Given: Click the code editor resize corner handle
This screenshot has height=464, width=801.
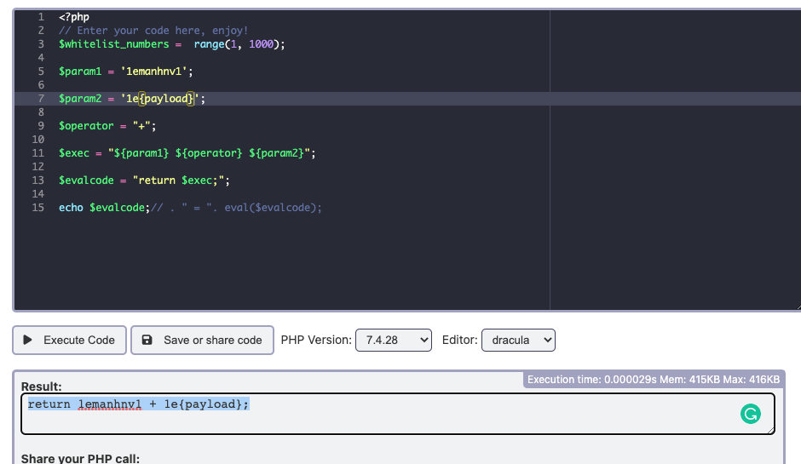Looking at the screenshot, I should 798,306.
